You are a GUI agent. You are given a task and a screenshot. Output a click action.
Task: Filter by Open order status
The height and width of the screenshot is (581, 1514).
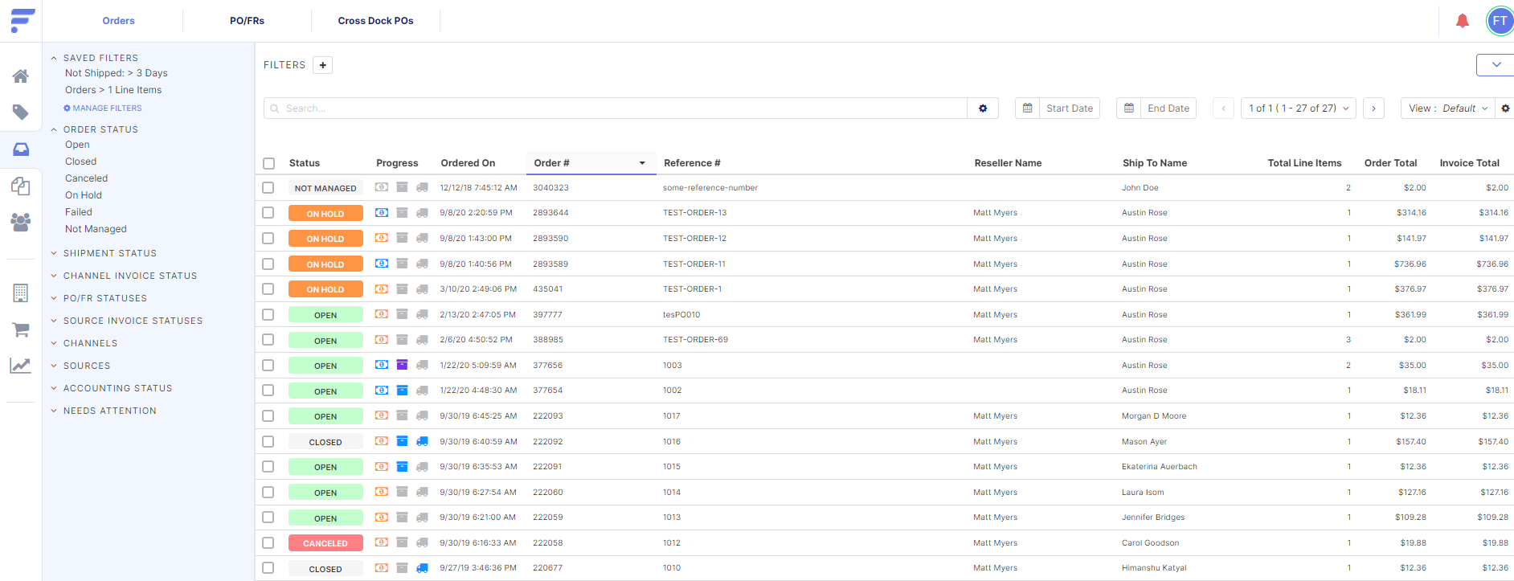click(77, 145)
